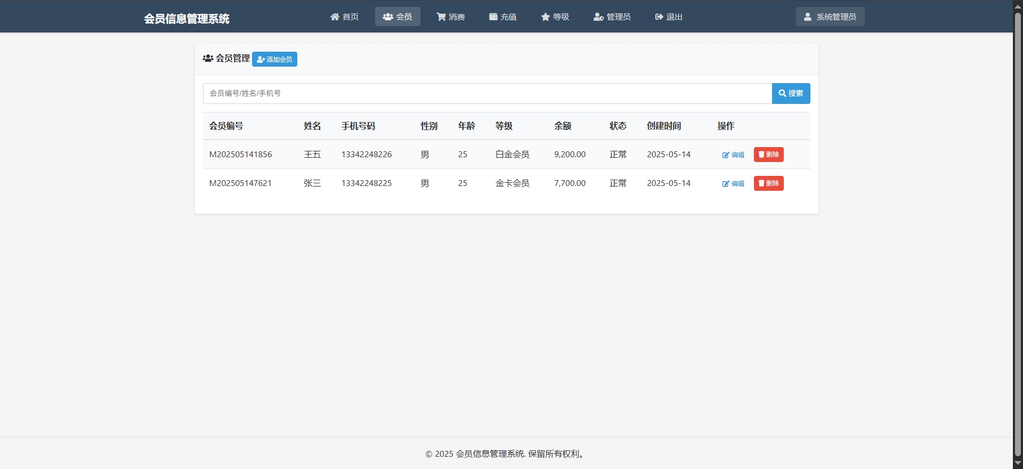The image size is (1023, 469).
Task: Open the 首页 home menu item
Action: (344, 17)
